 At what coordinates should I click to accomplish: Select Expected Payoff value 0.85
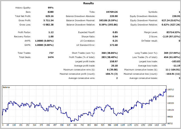[115, 32]
